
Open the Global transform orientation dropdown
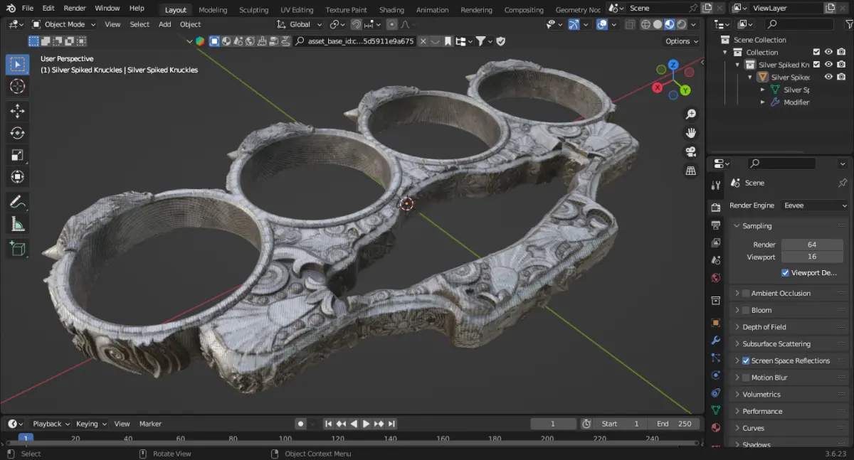click(299, 24)
